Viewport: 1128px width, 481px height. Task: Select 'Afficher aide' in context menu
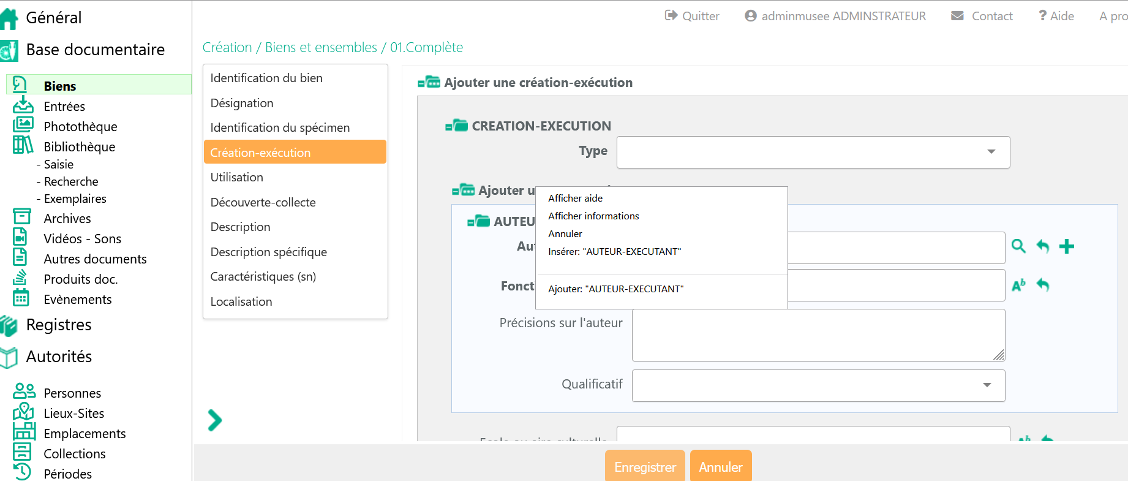coord(575,199)
